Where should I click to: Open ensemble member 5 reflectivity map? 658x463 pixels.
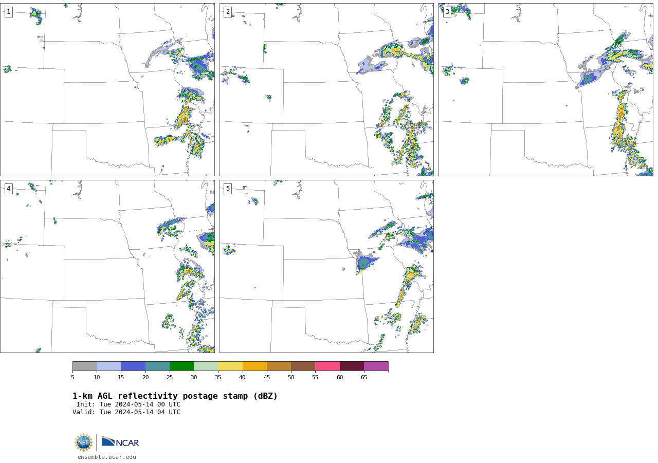[326, 266]
